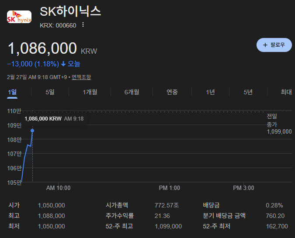Image resolution: width=295 pixels, height=238 pixels.
Task: Open the 면책조항 disclaimer link
Action: [x=81, y=77]
